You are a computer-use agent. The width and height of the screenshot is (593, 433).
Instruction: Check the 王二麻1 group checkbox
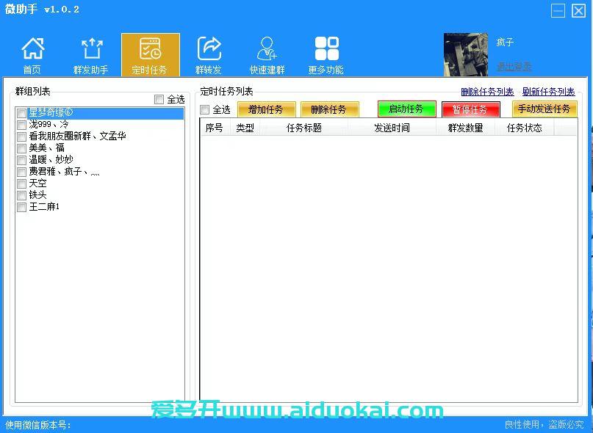point(21,207)
